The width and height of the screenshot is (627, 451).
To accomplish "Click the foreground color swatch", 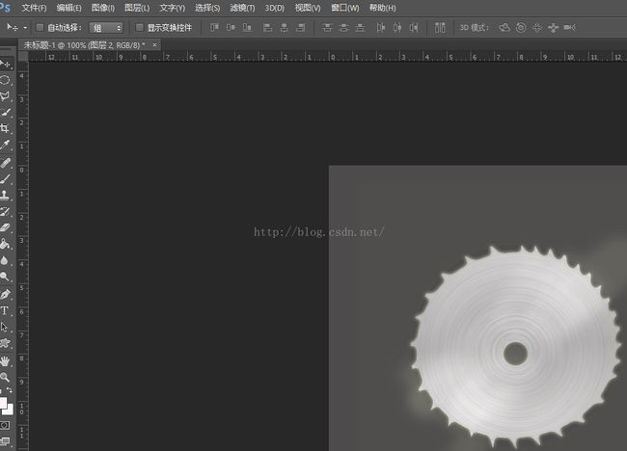I will [4, 401].
